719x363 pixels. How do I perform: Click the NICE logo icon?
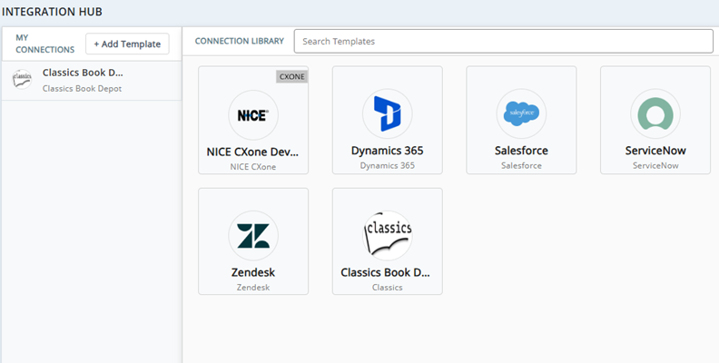253,115
